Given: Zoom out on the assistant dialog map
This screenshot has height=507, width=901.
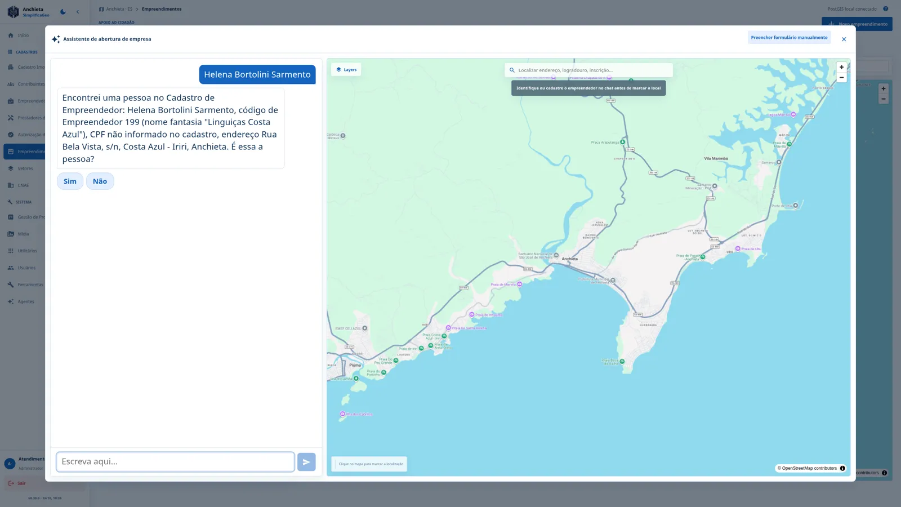Looking at the screenshot, I should 842,78.
